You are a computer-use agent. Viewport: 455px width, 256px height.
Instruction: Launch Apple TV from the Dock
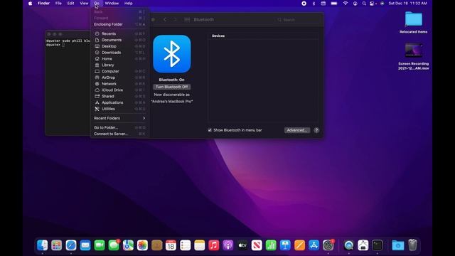click(x=242, y=245)
